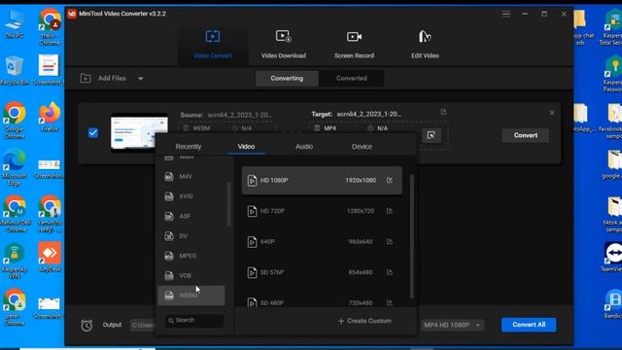The height and width of the screenshot is (350, 622).
Task: Choose ASF format in list
Action: click(191, 216)
